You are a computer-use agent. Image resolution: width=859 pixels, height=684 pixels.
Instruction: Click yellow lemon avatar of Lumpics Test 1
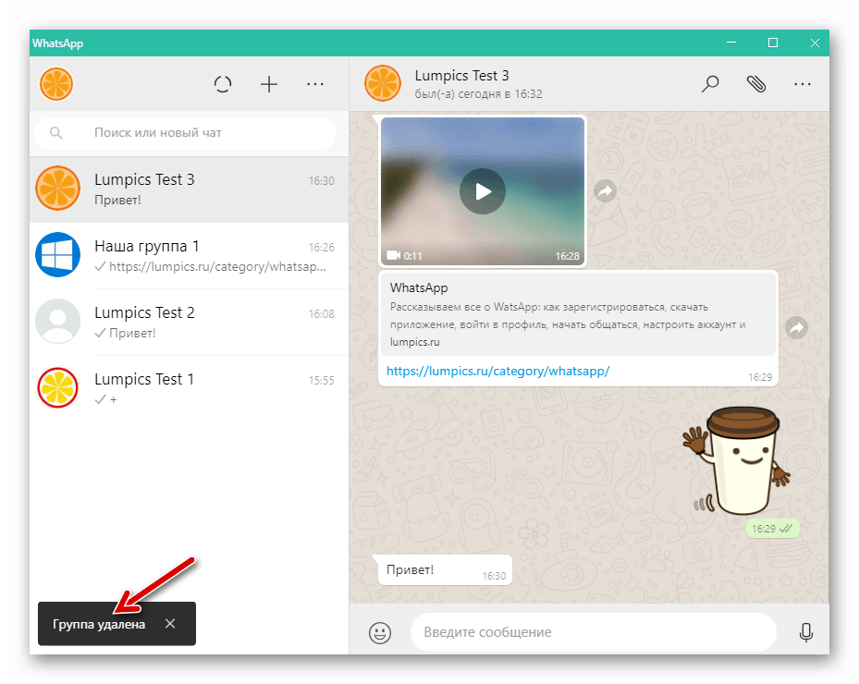tap(57, 387)
